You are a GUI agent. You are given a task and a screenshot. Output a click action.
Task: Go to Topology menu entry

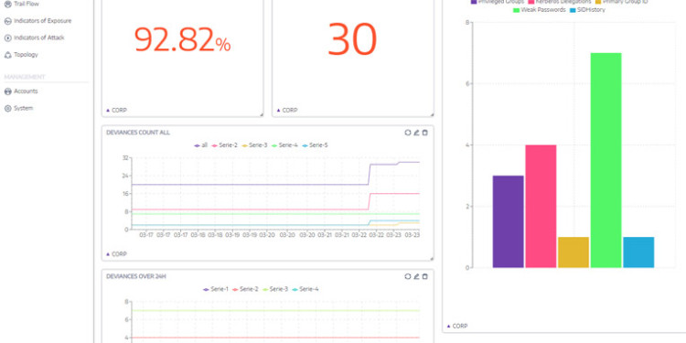click(x=26, y=55)
